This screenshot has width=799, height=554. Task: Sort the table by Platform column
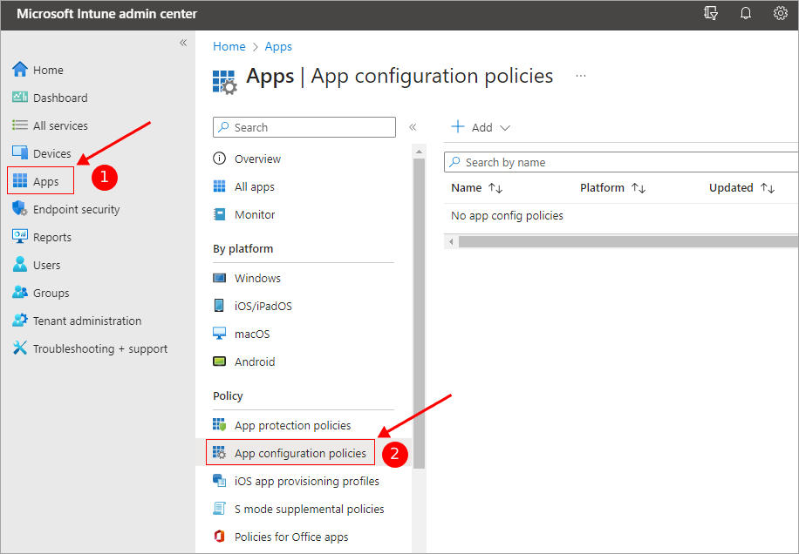[x=613, y=188]
